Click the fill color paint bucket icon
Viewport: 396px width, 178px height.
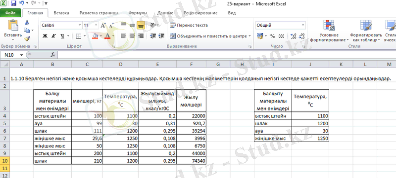coord(95,36)
